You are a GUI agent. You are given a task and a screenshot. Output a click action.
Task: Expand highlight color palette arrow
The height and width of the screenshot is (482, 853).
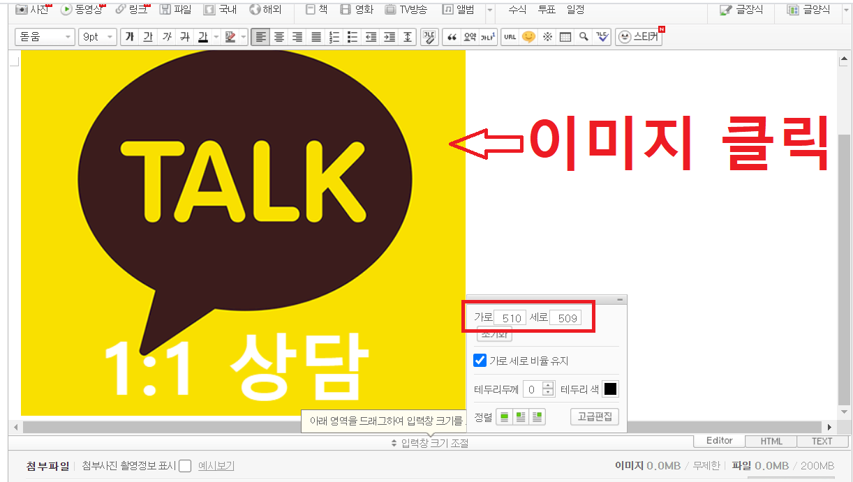(x=244, y=37)
